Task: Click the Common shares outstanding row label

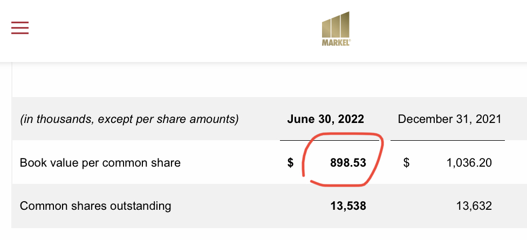Action: pos(95,205)
